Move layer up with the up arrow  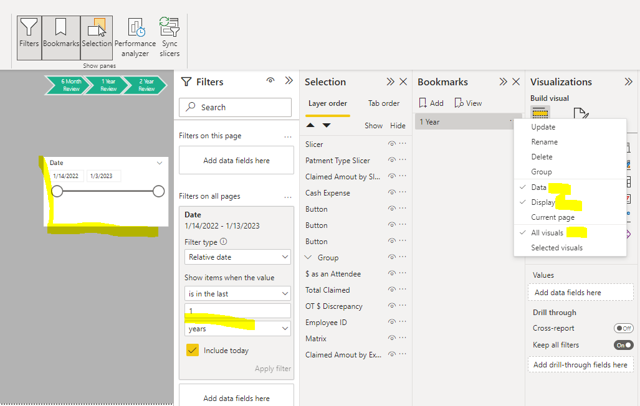pos(310,125)
